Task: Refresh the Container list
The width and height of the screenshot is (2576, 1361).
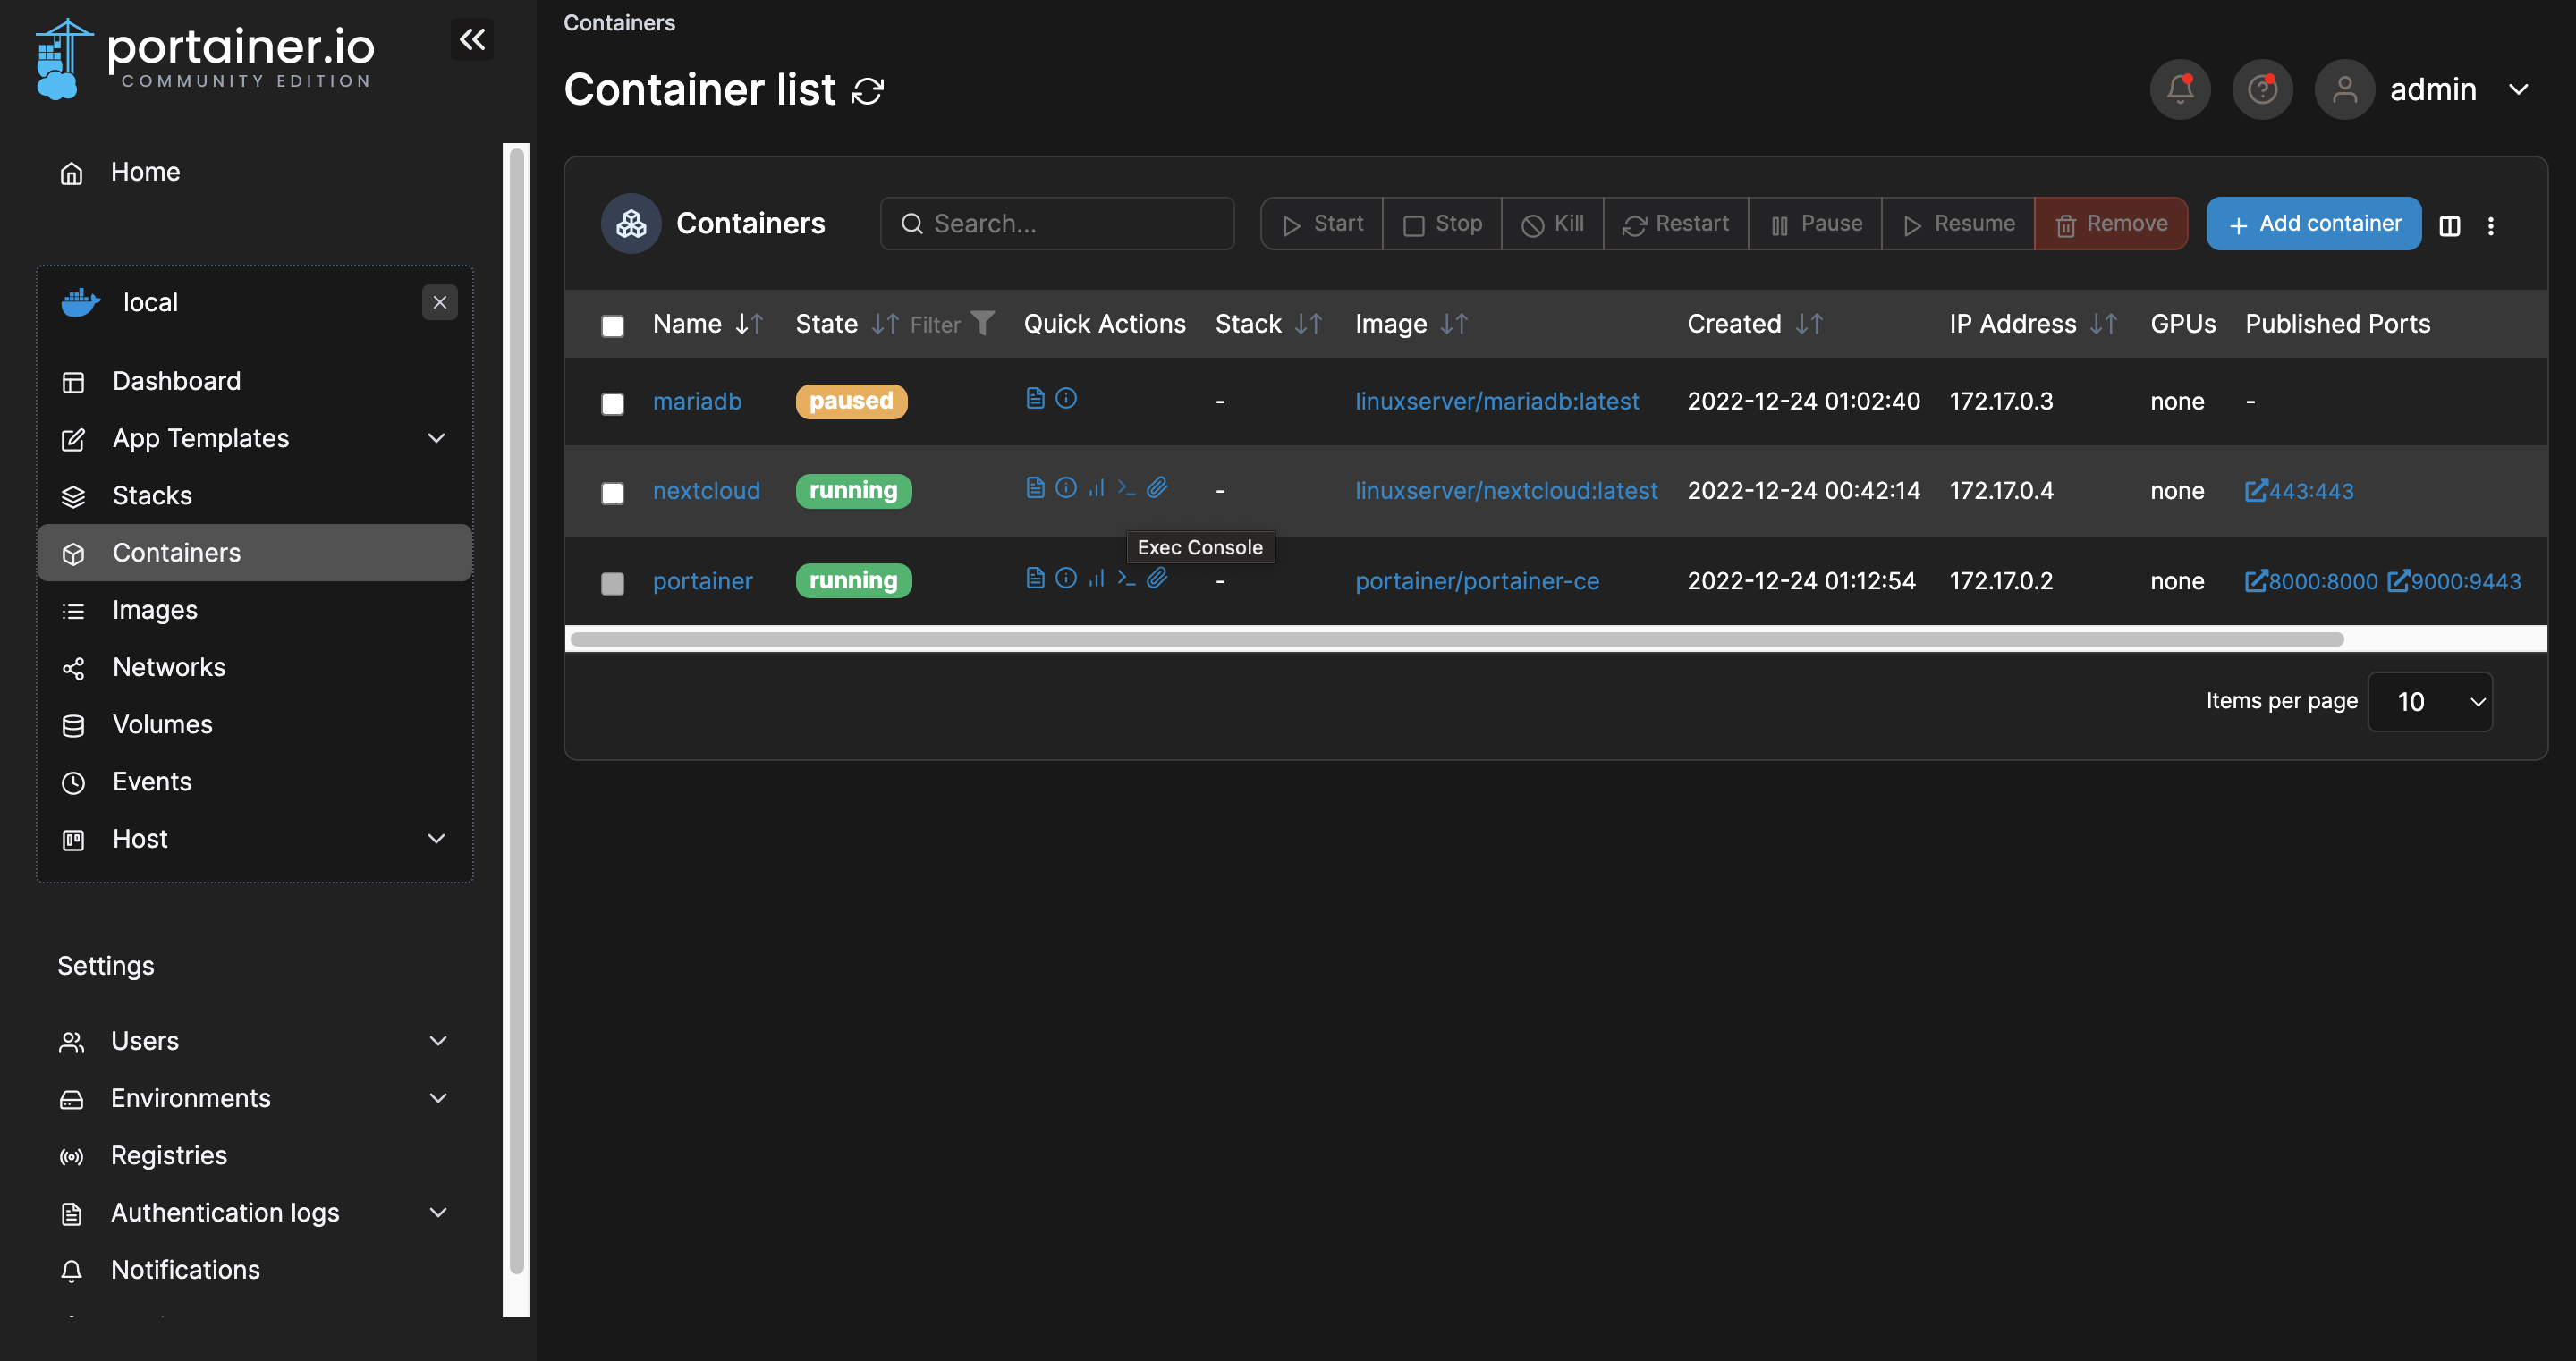Action: 867,91
